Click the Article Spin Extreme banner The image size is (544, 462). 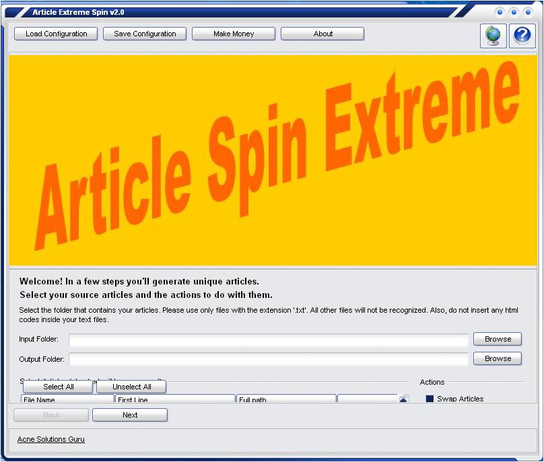[x=273, y=161]
